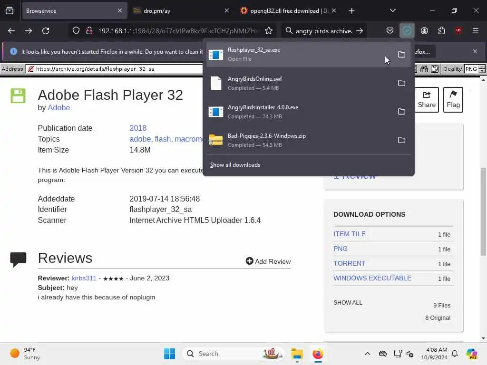The image size is (487, 365).
Task: Open the Extensions puzzle icon
Action: (x=441, y=30)
